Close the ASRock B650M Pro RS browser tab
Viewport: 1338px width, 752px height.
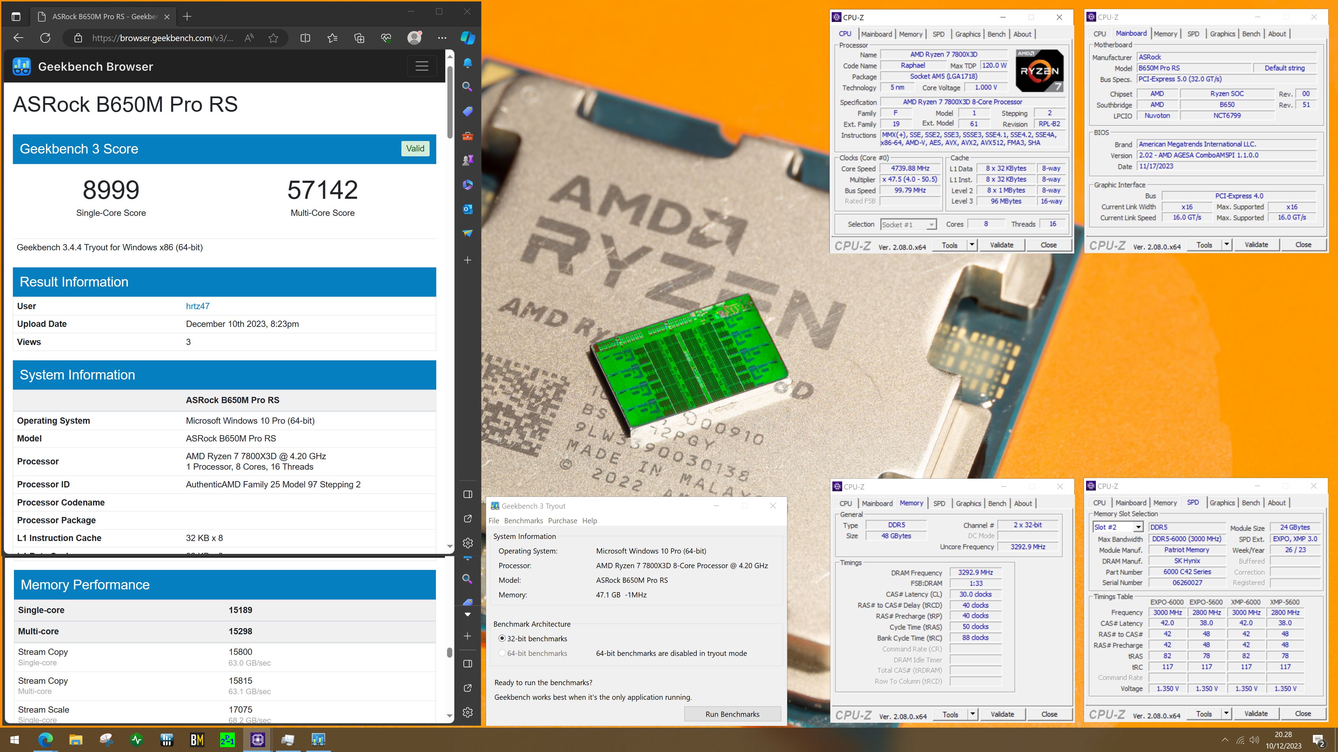point(167,17)
